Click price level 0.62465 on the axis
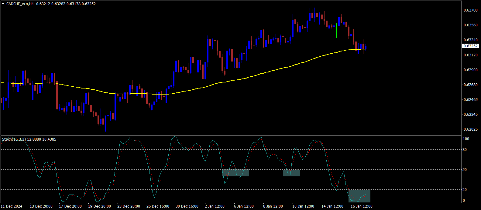This screenshot has height=210, width=481. [470, 100]
